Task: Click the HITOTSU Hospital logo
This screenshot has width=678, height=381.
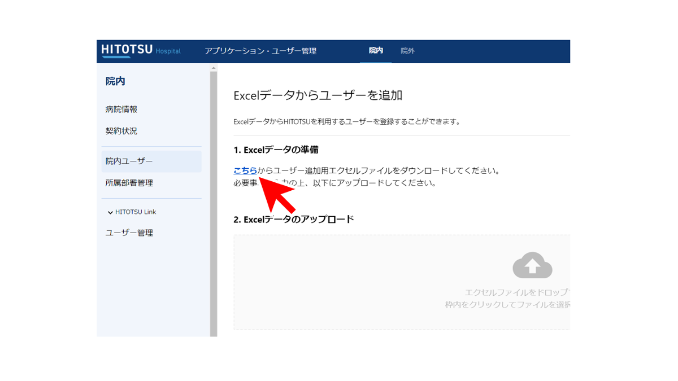Action: 141,50
